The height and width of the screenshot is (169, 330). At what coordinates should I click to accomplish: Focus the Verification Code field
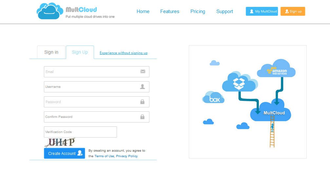point(80,132)
